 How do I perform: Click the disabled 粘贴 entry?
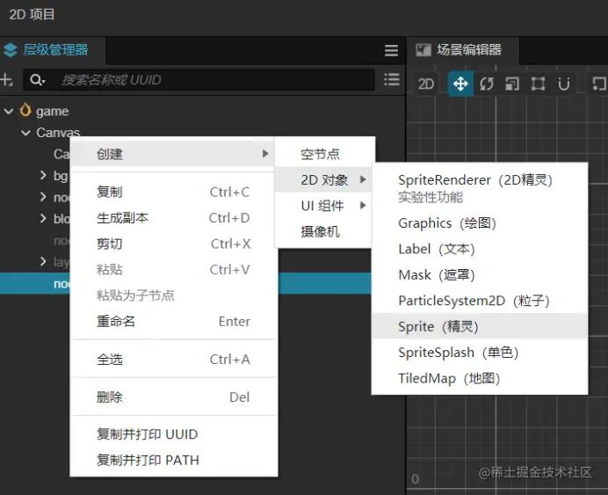(173, 270)
